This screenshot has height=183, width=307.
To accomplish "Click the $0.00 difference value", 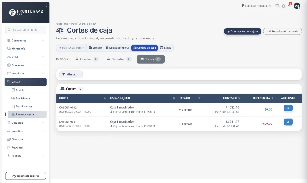I will [x=268, y=109].
